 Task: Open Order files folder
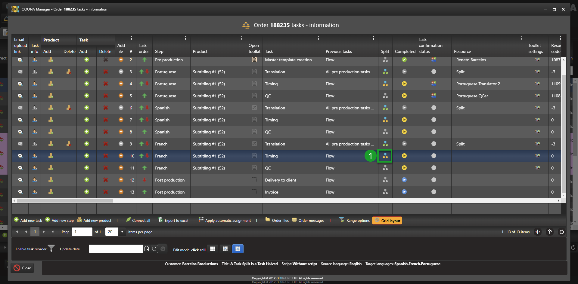click(x=277, y=221)
